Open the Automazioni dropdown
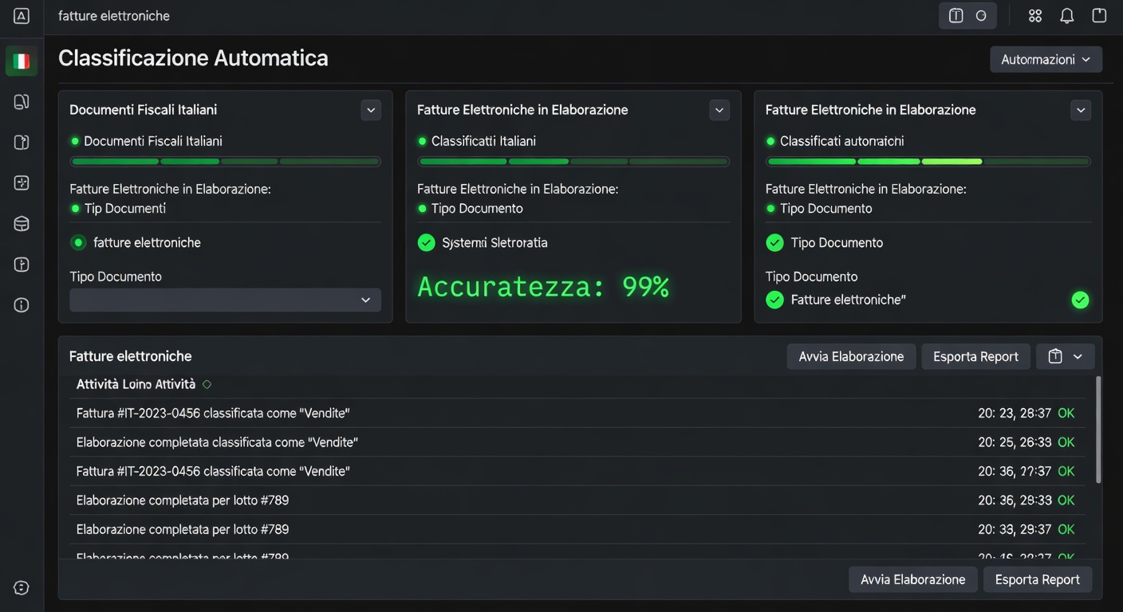 [1046, 59]
